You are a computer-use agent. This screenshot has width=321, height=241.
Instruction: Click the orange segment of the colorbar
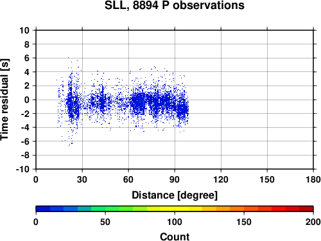coord(237,208)
